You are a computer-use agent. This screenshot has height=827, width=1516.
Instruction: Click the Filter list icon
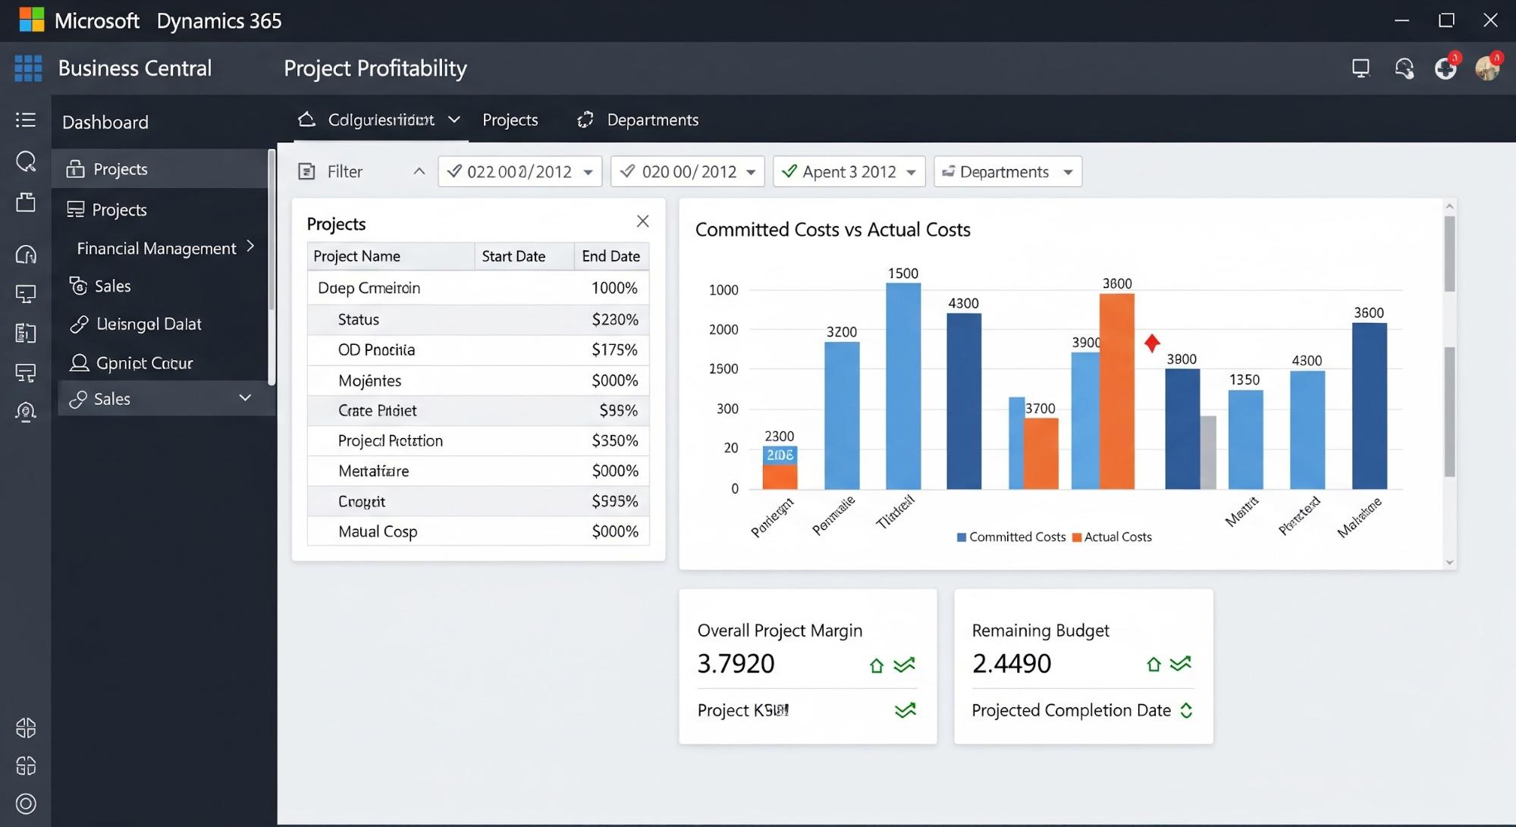(x=306, y=171)
